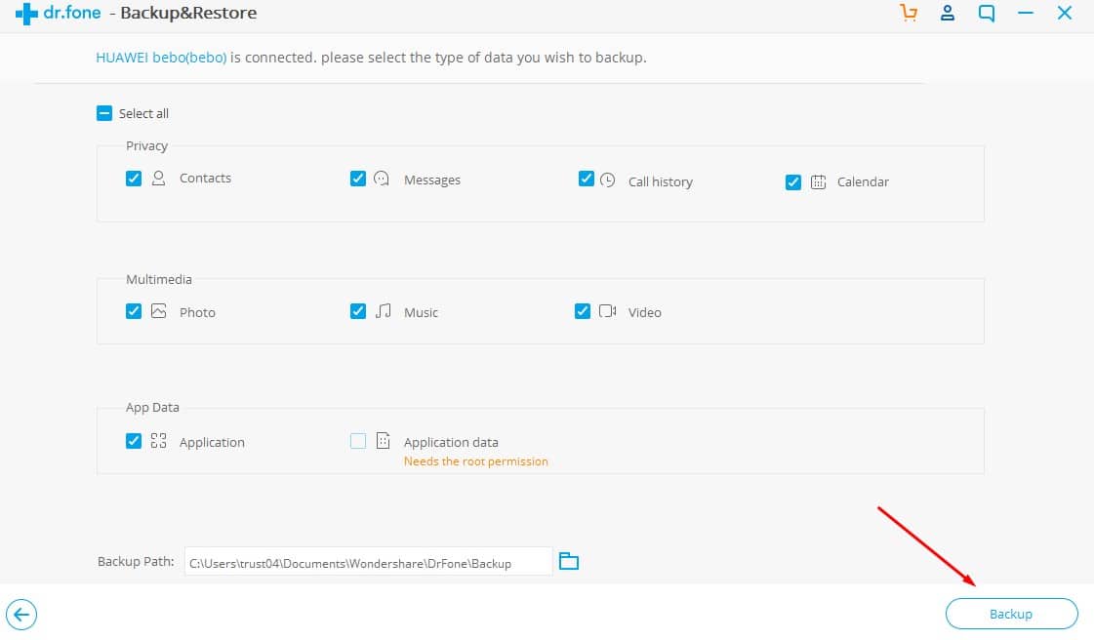Viewport: 1094px width, 640px height.
Task: Uncheck the Application checkbox
Action: [x=134, y=441]
